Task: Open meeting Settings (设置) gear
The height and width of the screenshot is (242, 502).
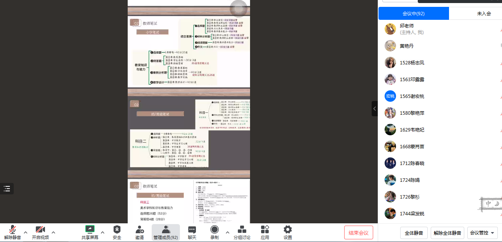Action: (288, 229)
